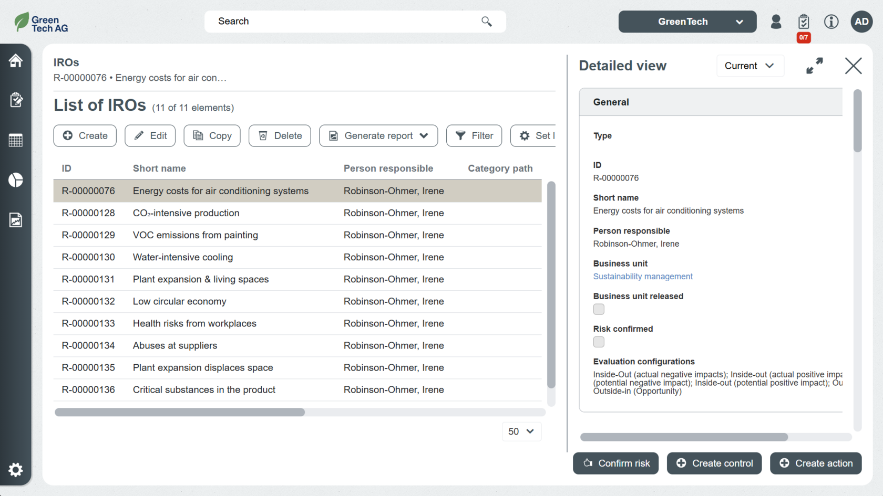Toggle the Risk confirmed checkbox

pos(599,342)
